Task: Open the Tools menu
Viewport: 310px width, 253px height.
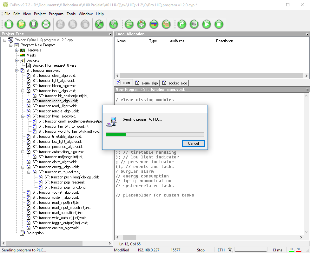Action: pyautogui.click(x=71, y=14)
